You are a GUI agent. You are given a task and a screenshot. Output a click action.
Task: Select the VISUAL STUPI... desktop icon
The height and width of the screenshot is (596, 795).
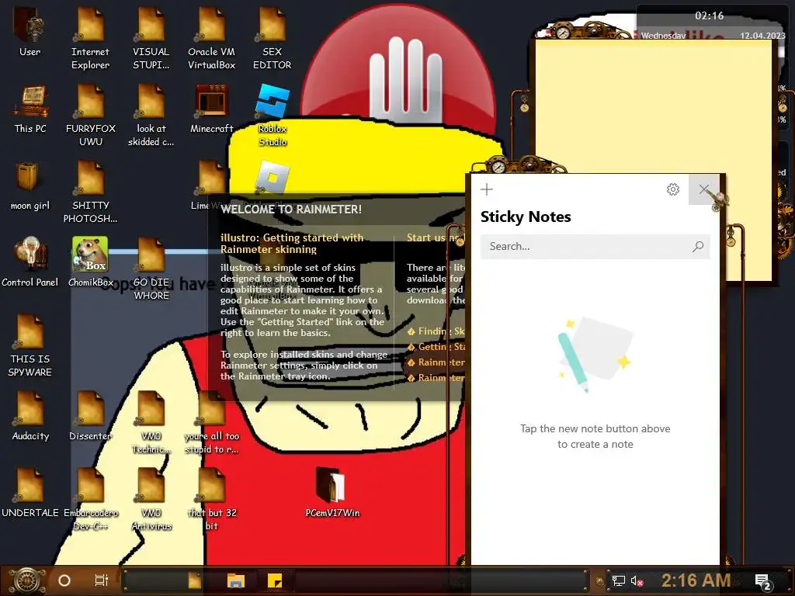click(151, 37)
